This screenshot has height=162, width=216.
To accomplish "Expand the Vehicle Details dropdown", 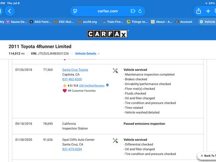I will tap(87, 54).
